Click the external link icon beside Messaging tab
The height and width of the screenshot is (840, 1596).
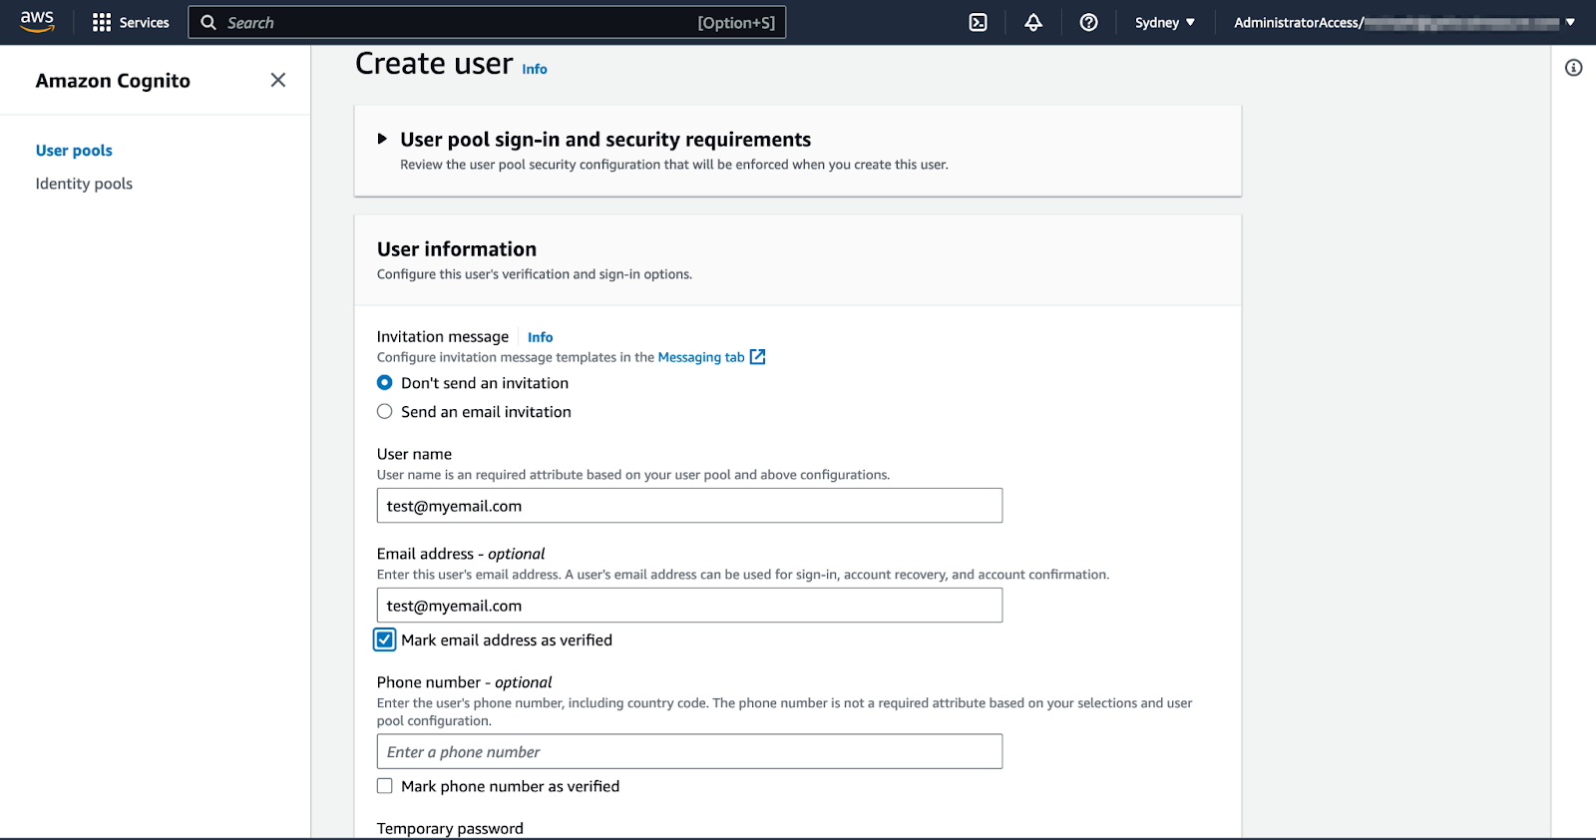[758, 357]
